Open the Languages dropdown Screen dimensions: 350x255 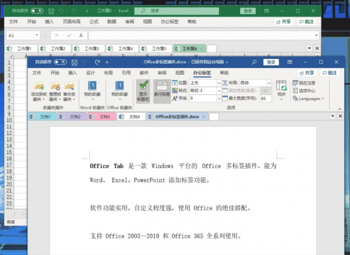coord(309,99)
